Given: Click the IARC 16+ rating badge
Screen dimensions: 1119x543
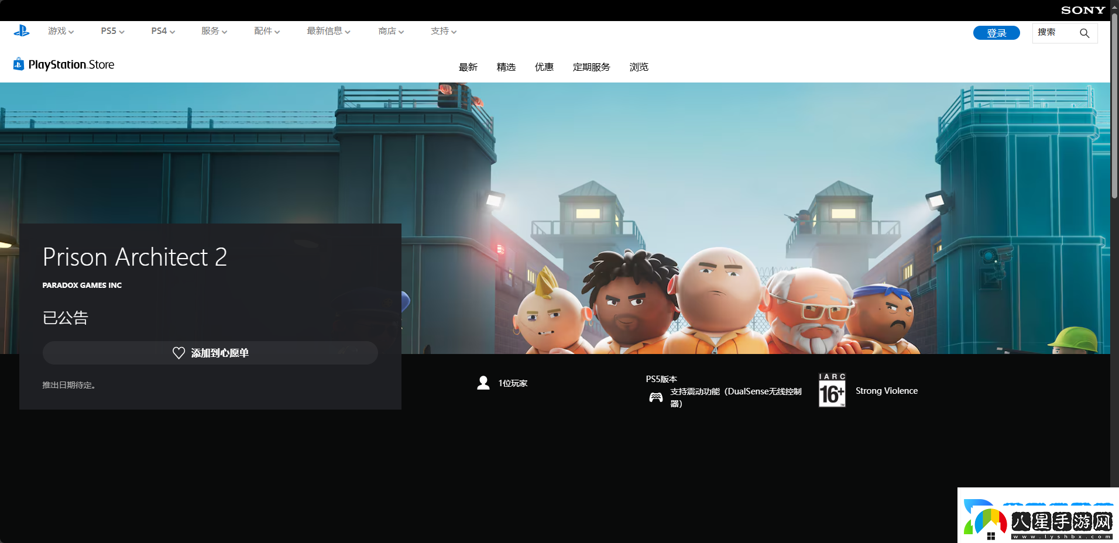Looking at the screenshot, I should (832, 390).
